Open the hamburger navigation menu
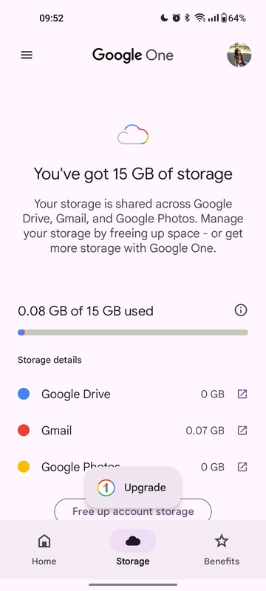This screenshot has height=591, width=266. pos(27,55)
